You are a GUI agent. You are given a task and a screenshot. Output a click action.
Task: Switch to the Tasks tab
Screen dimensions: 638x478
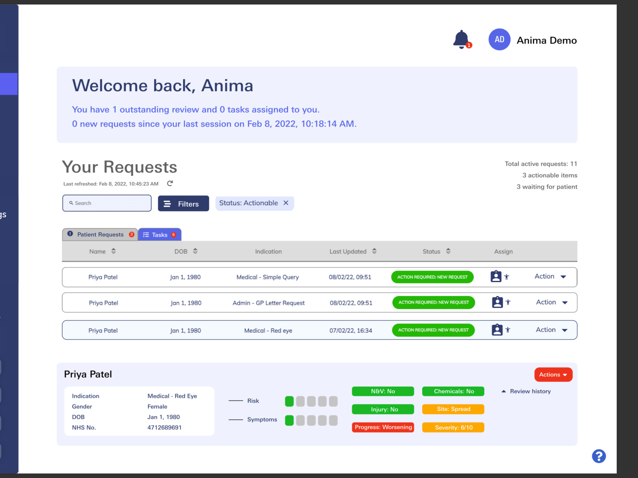pyautogui.click(x=159, y=235)
